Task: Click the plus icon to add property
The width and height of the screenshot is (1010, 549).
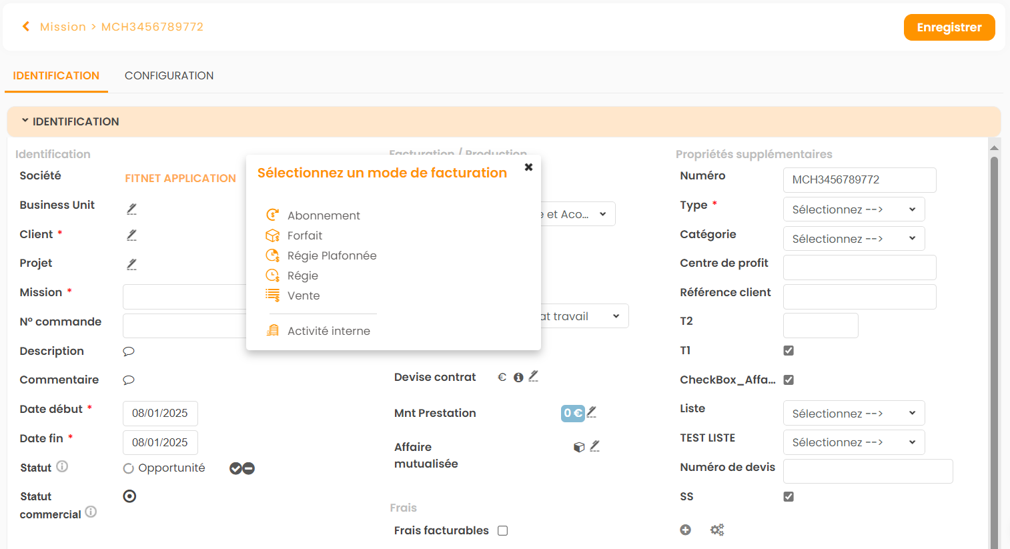Action: [x=685, y=530]
